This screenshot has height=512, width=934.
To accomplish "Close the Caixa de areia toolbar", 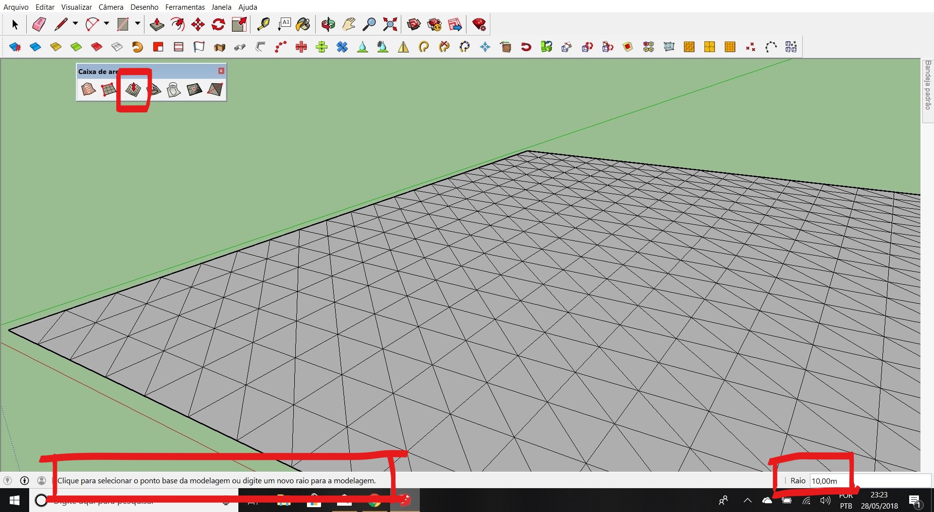I will (221, 71).
